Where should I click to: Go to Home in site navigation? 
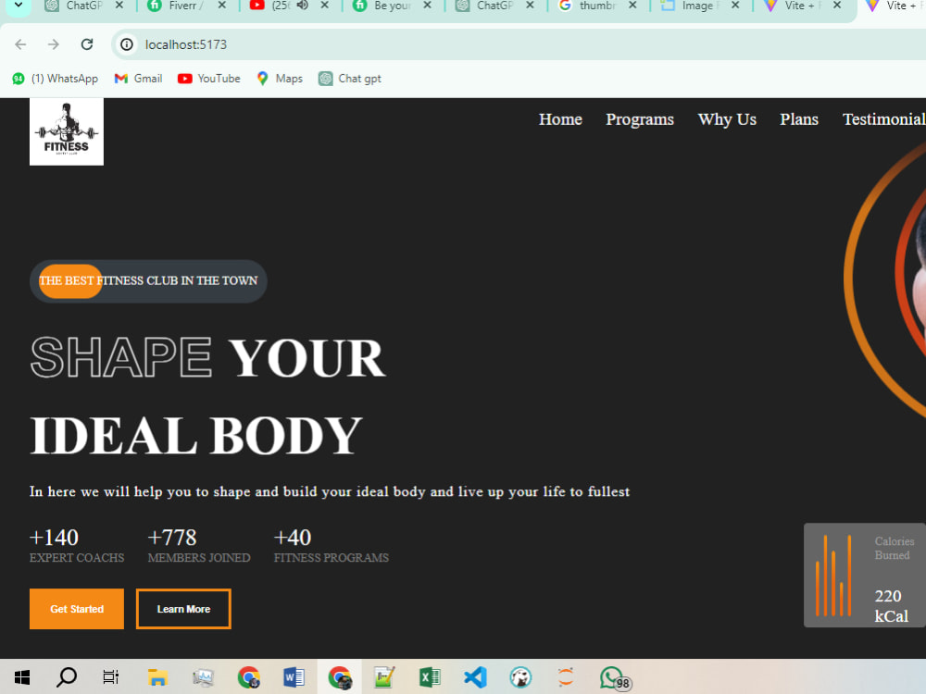(x=560, y=119)
